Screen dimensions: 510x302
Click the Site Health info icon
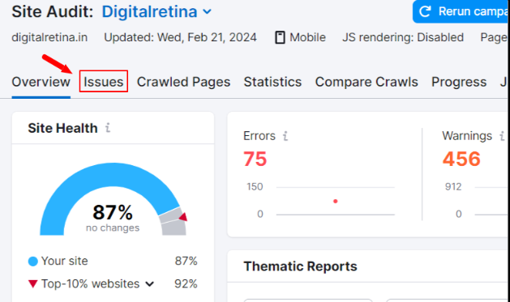tap(108, 128)
